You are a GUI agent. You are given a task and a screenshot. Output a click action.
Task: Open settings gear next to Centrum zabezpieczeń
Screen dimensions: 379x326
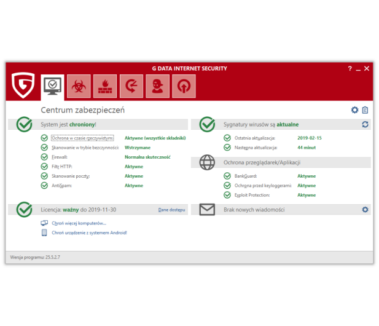pyautogui.click(x=354, y=110)
